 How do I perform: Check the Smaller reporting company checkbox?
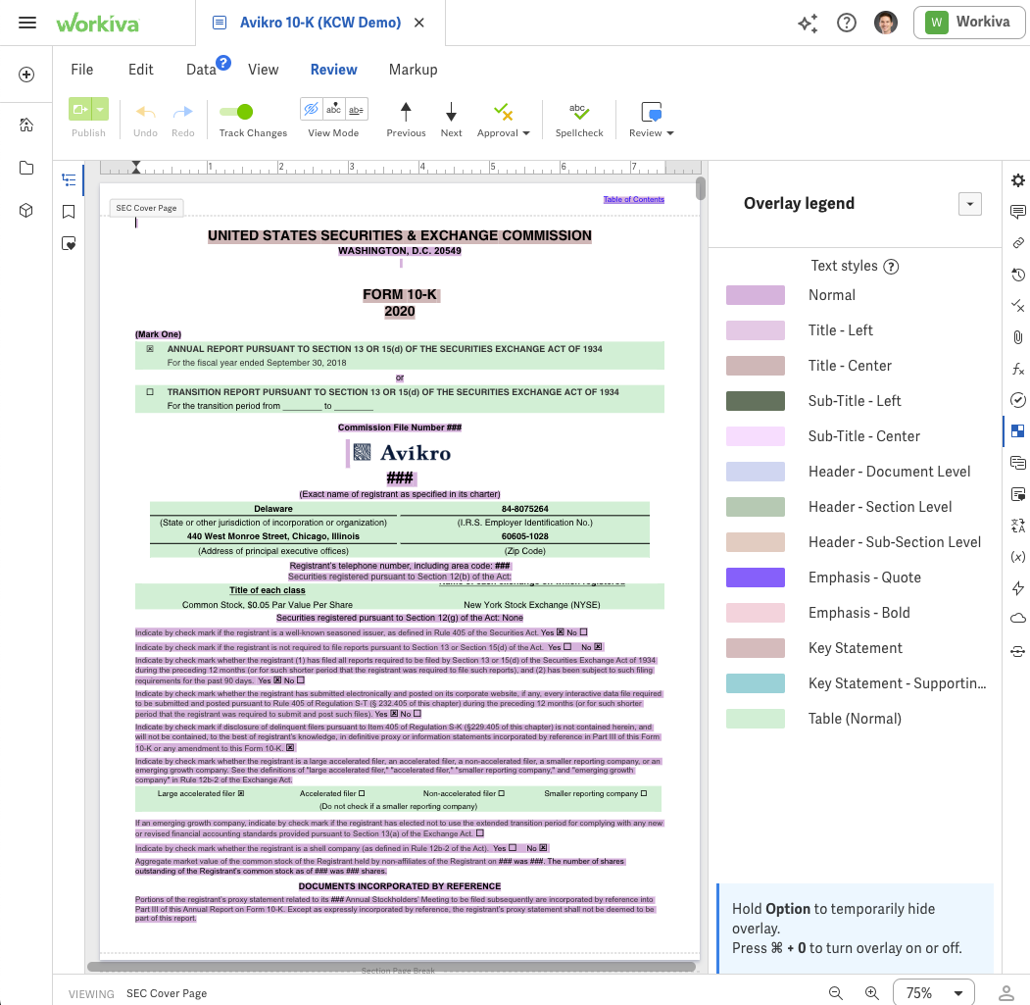(x=644, y=793)
